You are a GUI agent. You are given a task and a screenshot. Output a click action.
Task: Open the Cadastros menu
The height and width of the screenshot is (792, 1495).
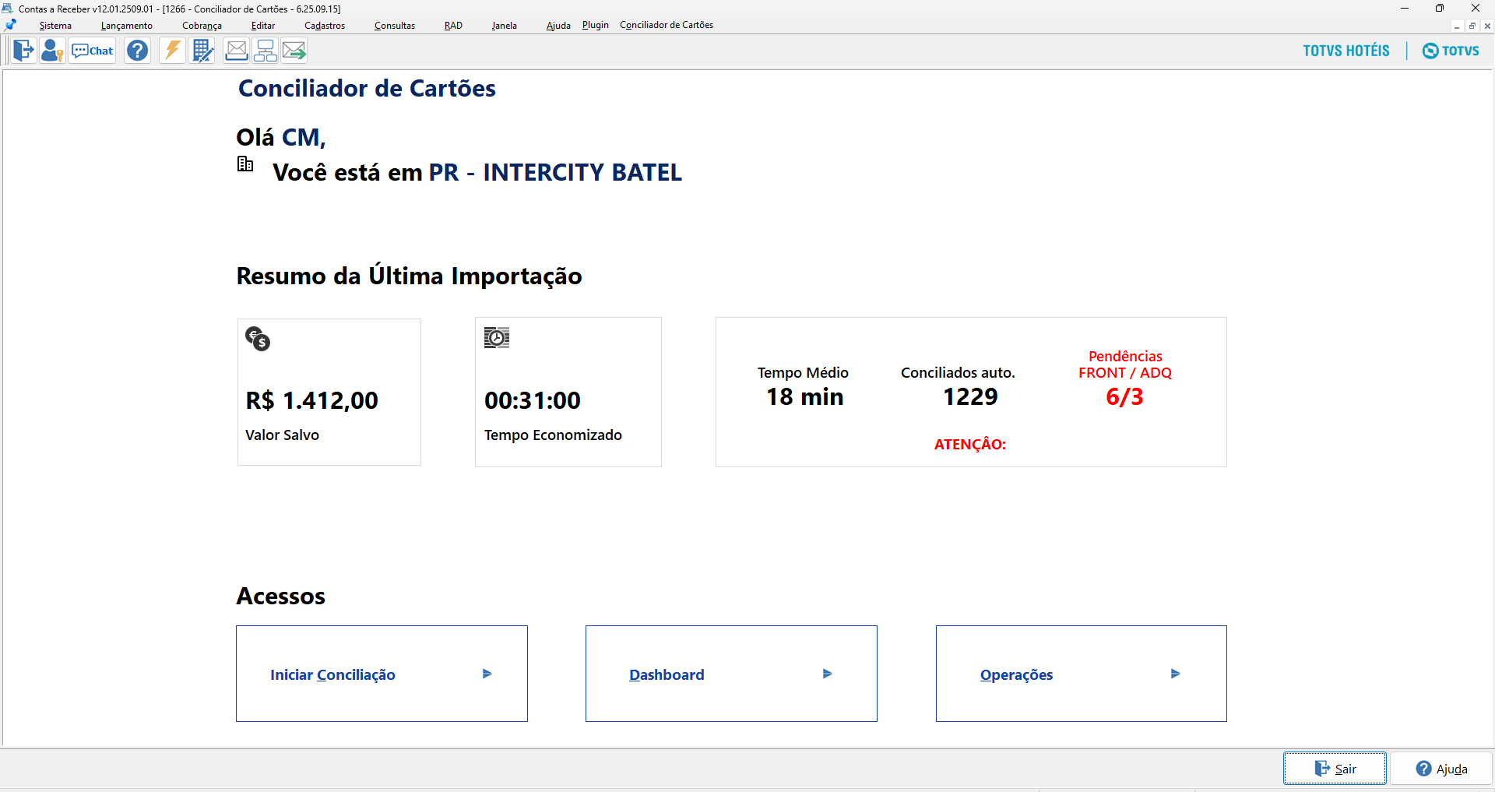coord(325,26)
